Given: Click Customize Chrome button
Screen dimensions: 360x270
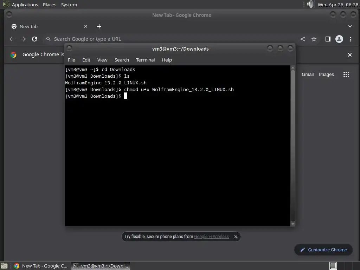Looking at the screenshot, I should click(323, 250).
